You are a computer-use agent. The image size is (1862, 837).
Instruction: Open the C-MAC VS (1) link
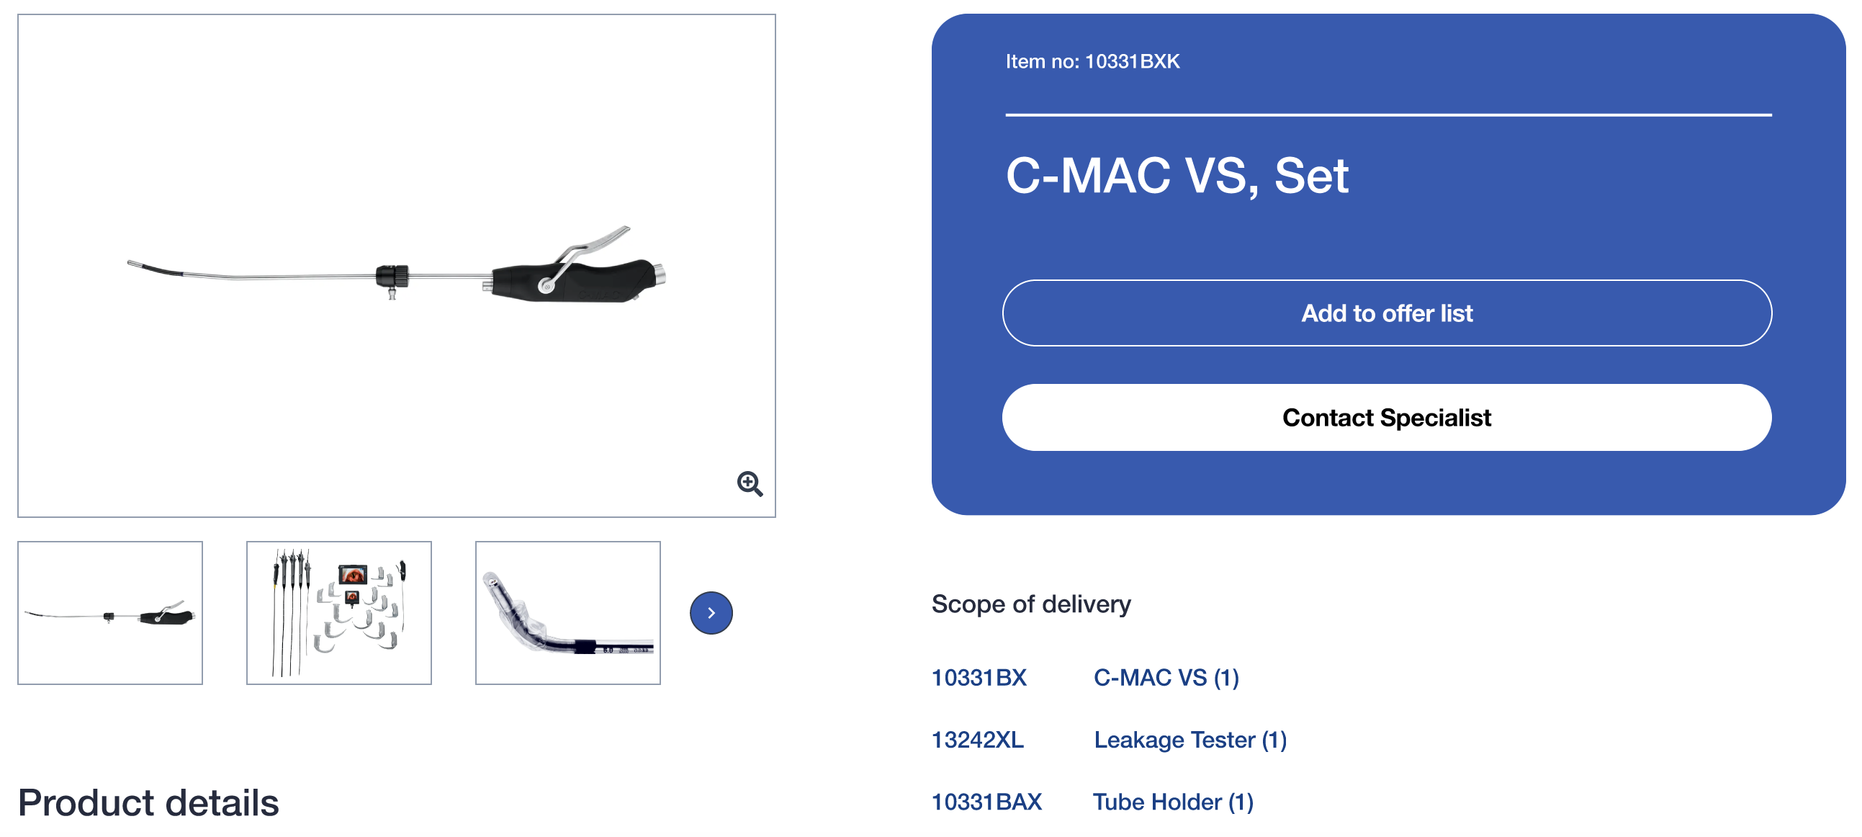pos(1166,678)
